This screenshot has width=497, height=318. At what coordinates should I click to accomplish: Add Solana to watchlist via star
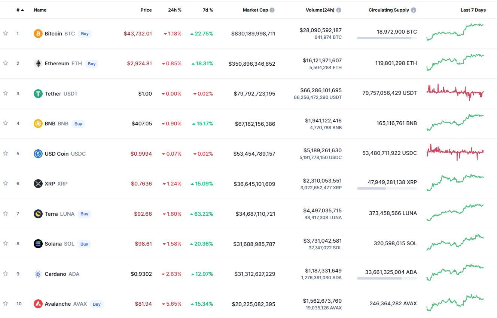pyautogui.click(x=6, y=243)
